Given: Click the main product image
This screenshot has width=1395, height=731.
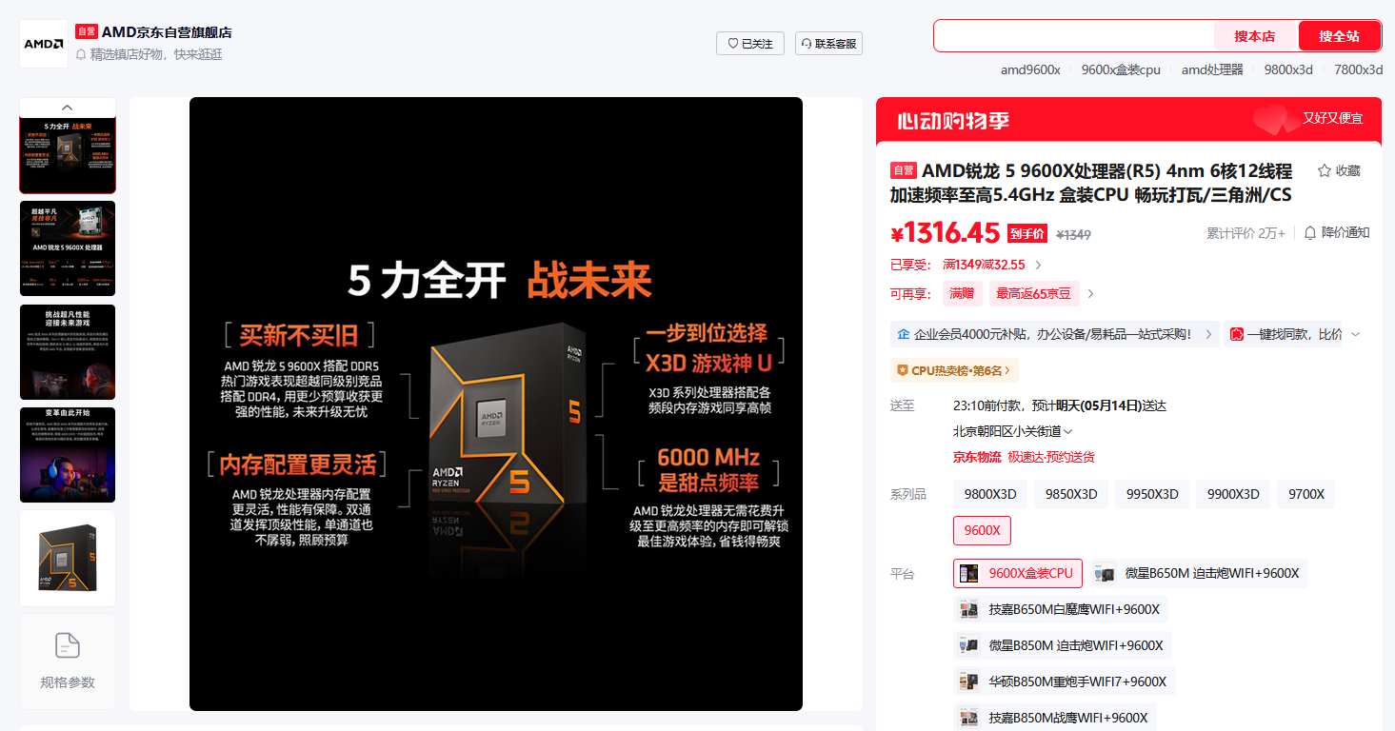Looking at the screenshot, I should coord(496,404).
